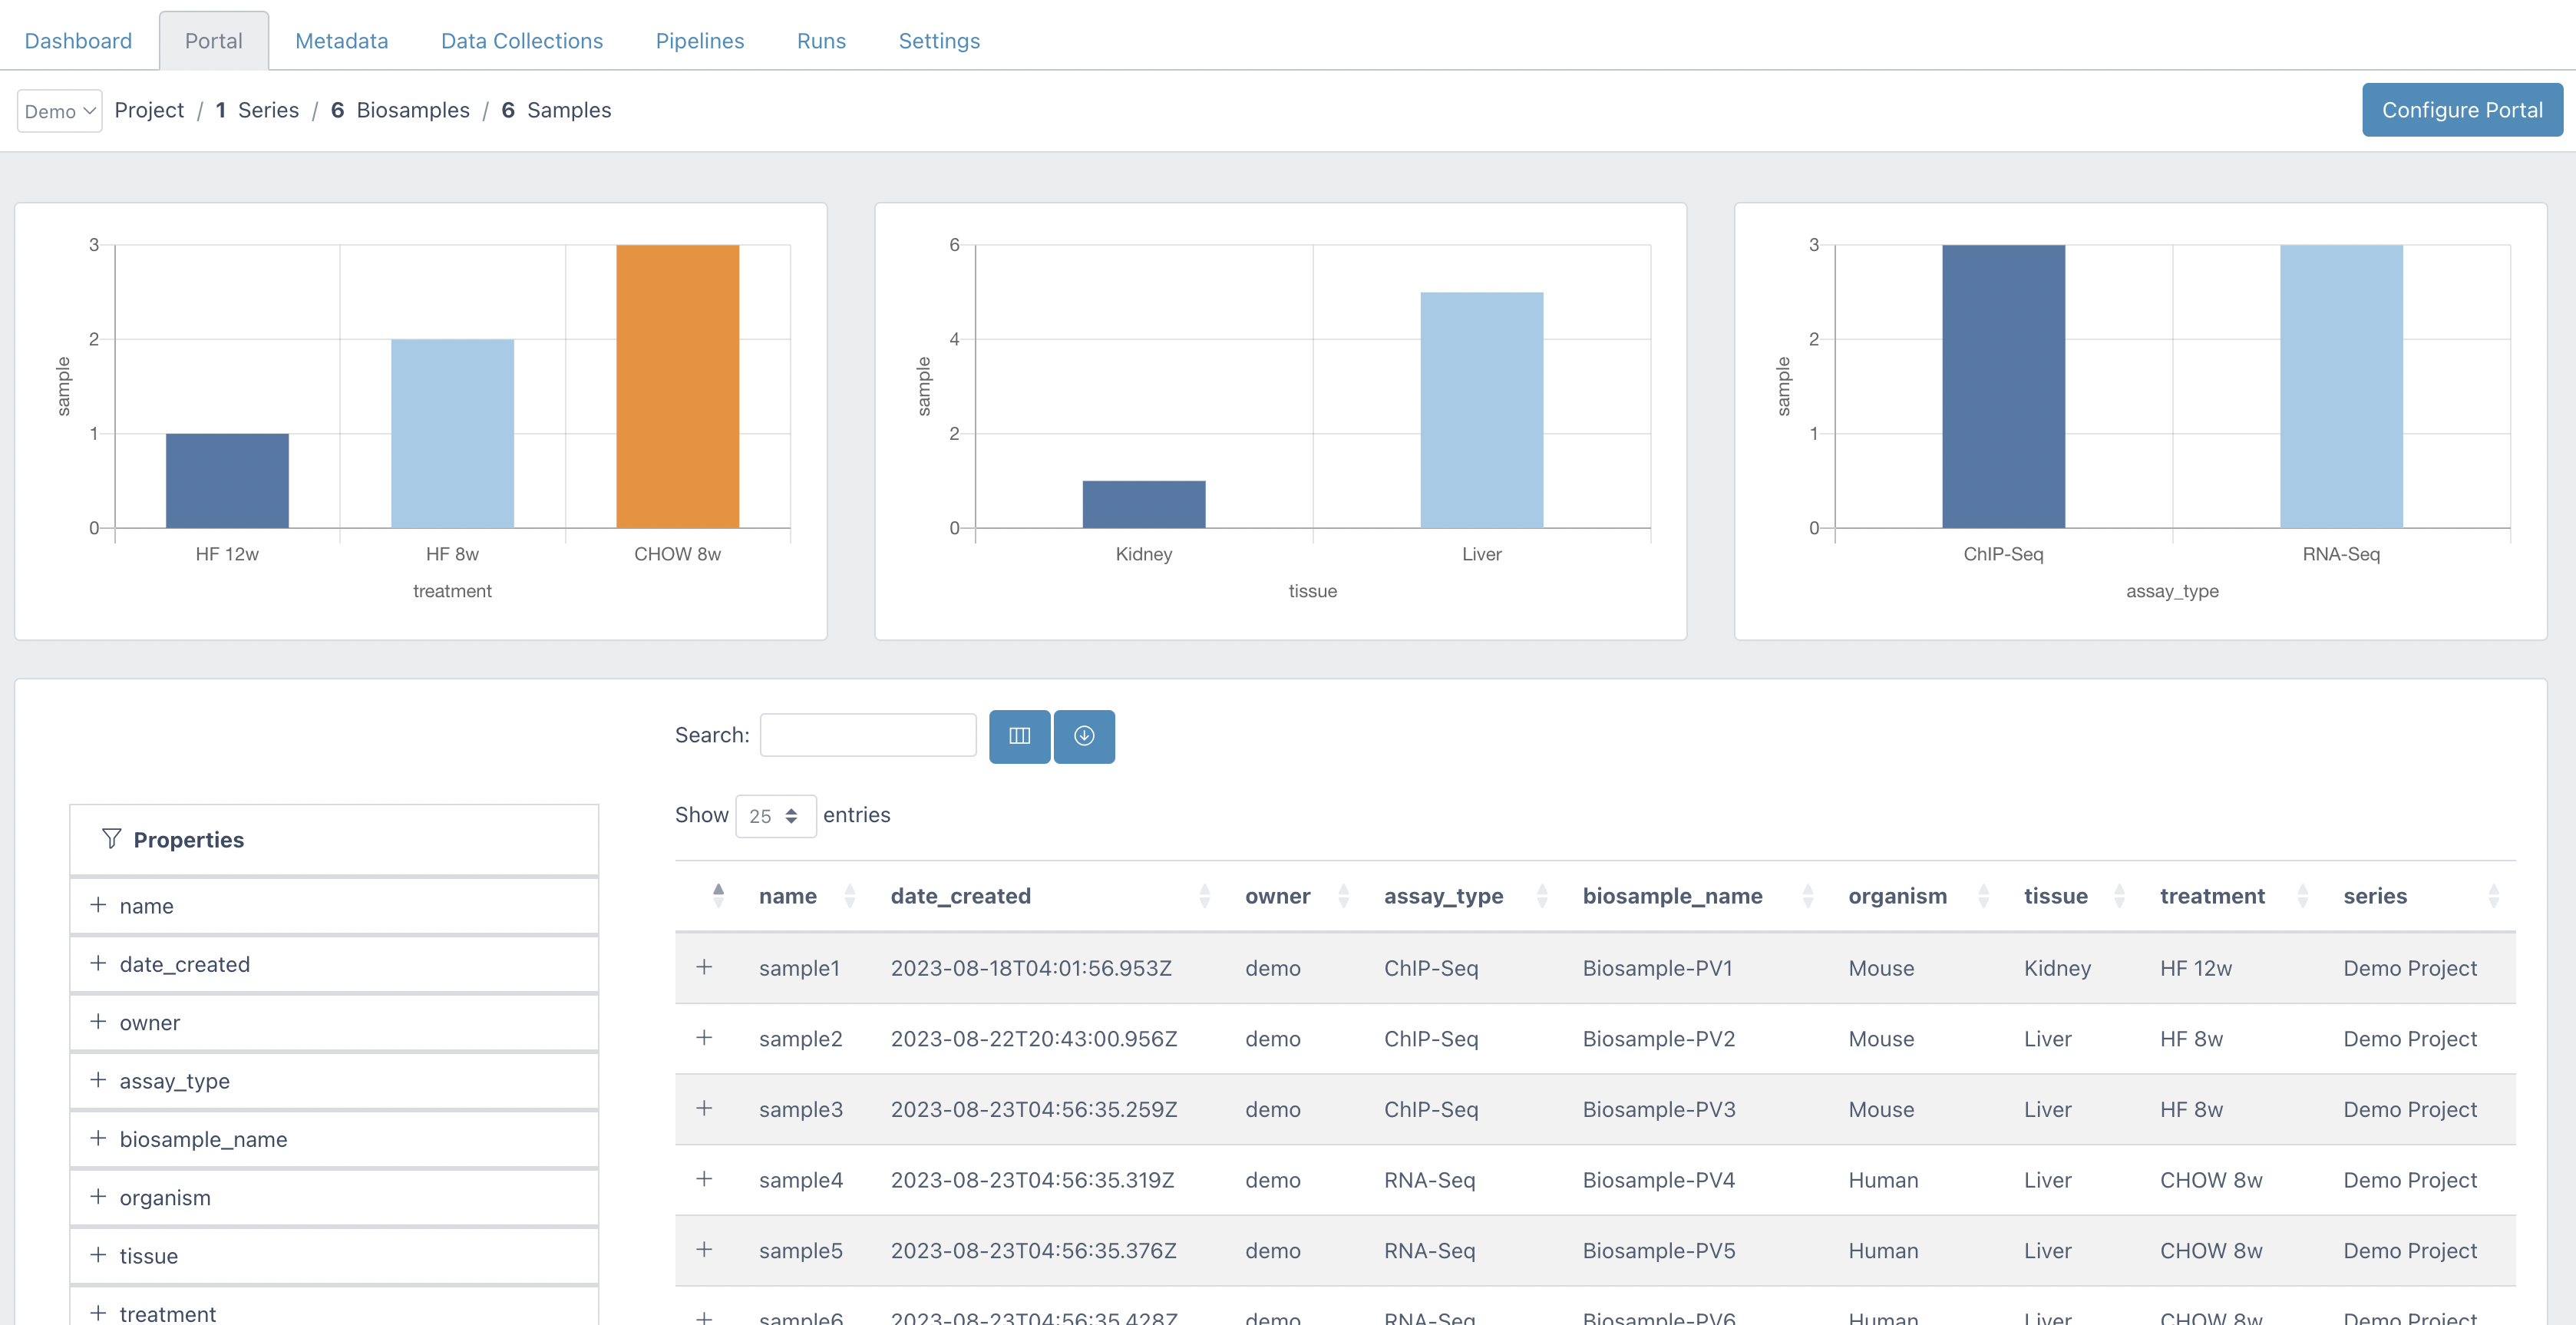Select the Portal tab

coord(214,41)
